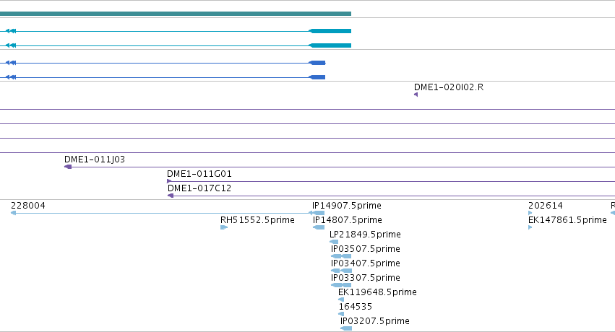Click the IP03507.5prime label
615x332 pixels.
366,249
